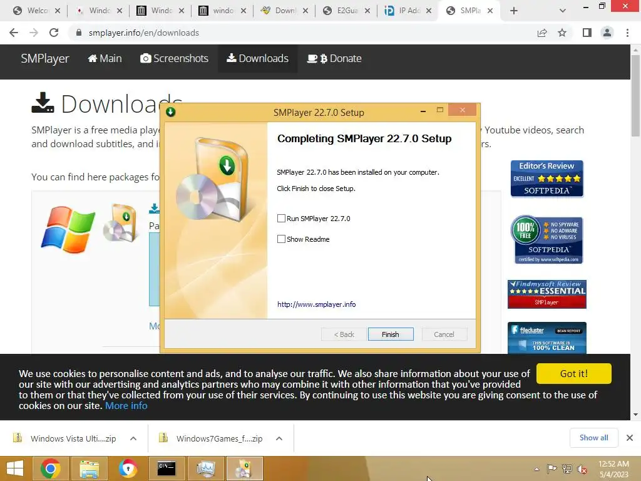Click the SMPlayer installer taskbar icon

244,468
